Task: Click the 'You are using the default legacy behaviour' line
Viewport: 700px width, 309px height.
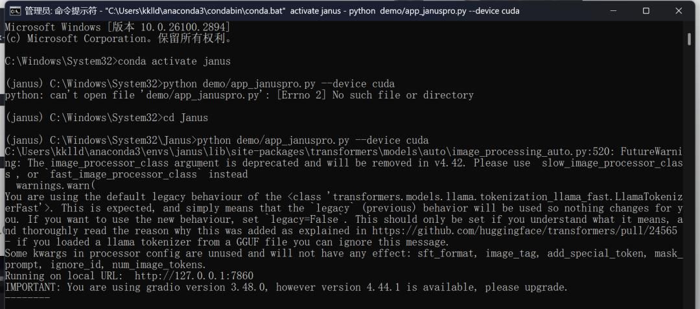Action: click(344, 197)
